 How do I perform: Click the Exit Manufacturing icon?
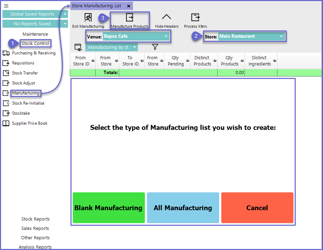coord(88,18)
